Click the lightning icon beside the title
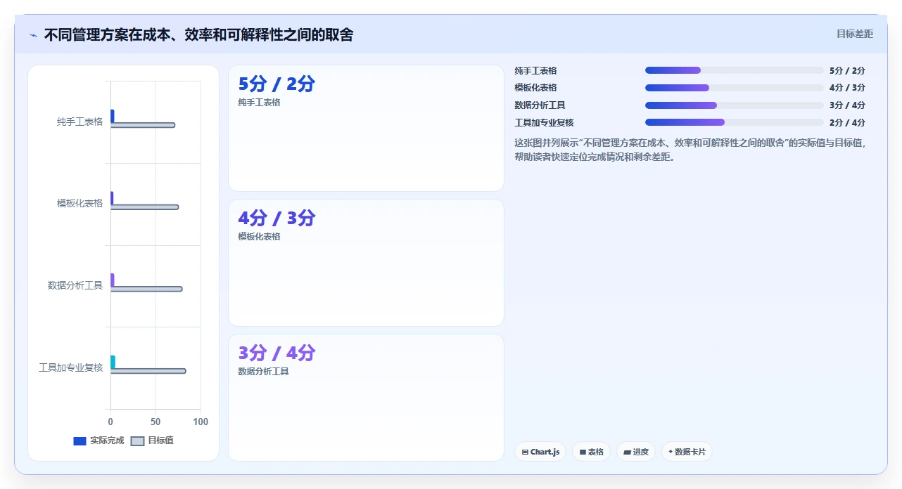 pos(33,35)
